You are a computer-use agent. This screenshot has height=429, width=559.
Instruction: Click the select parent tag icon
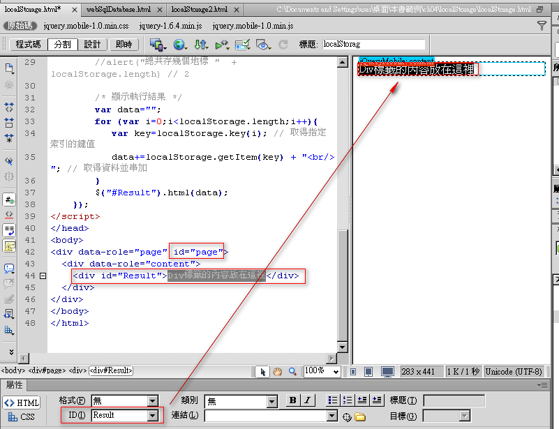9,161
